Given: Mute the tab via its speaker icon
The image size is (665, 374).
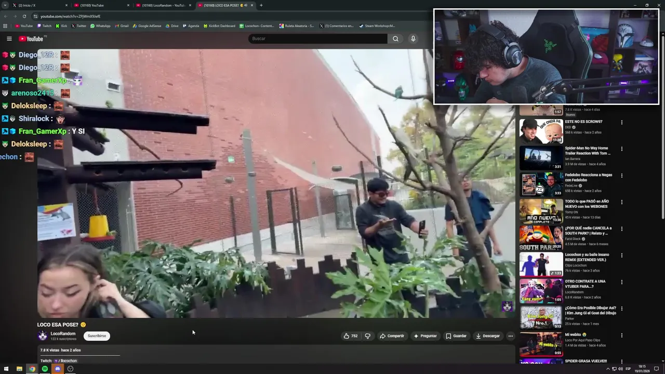Looking at the screenshot, I should point(245,5).
